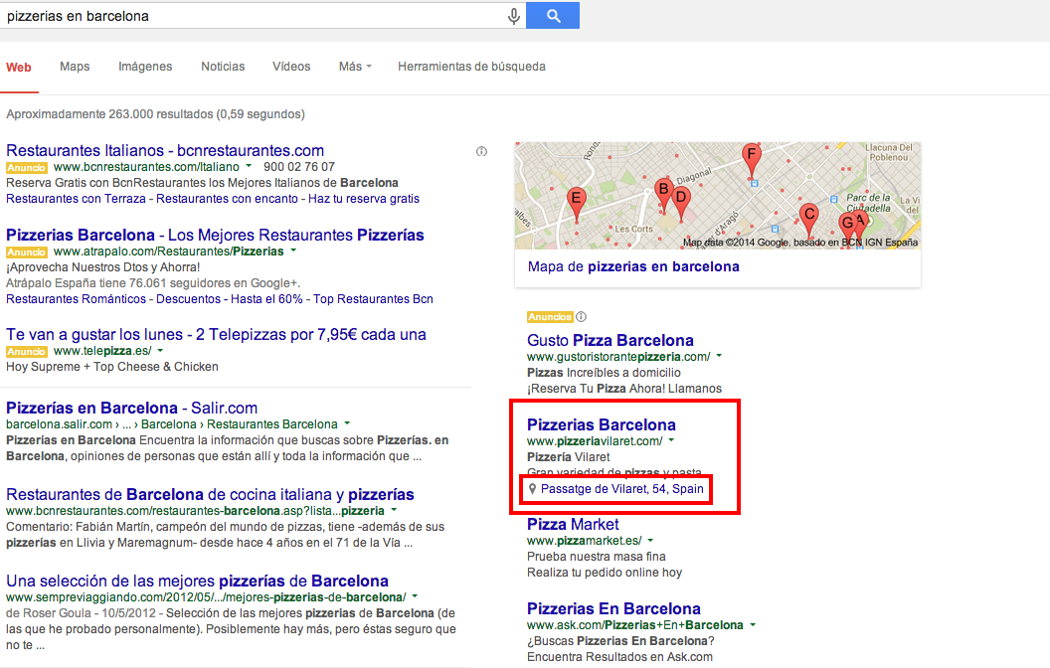The width and height of the screenshot is (1050, 668).
Task: Open Pizzerias Barcelona - Los Mejores Restaurantes link
Action: [215, 235]
